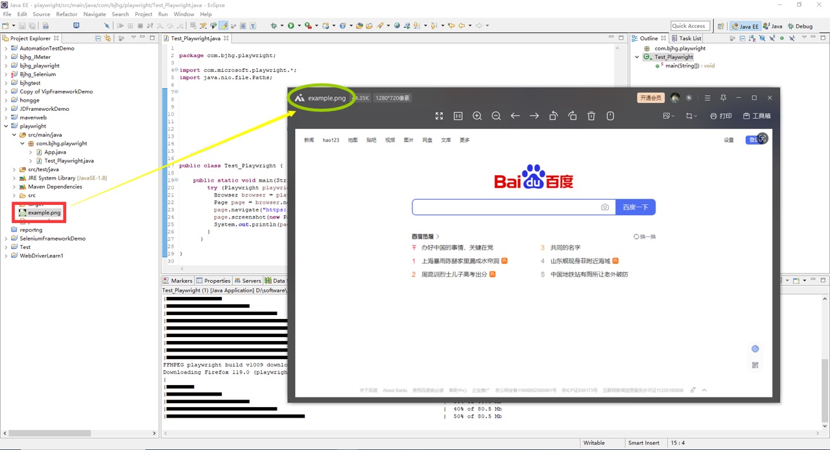Zoom out on example.png in viewer
This screenshot has height=450, width=830.
coord(496,116)
